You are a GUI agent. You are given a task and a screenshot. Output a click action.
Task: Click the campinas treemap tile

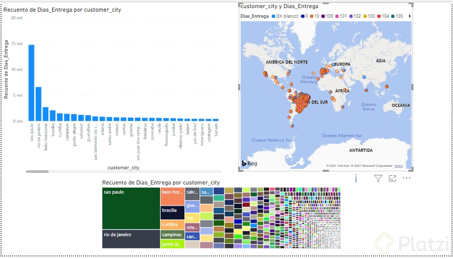pos(172,235)
